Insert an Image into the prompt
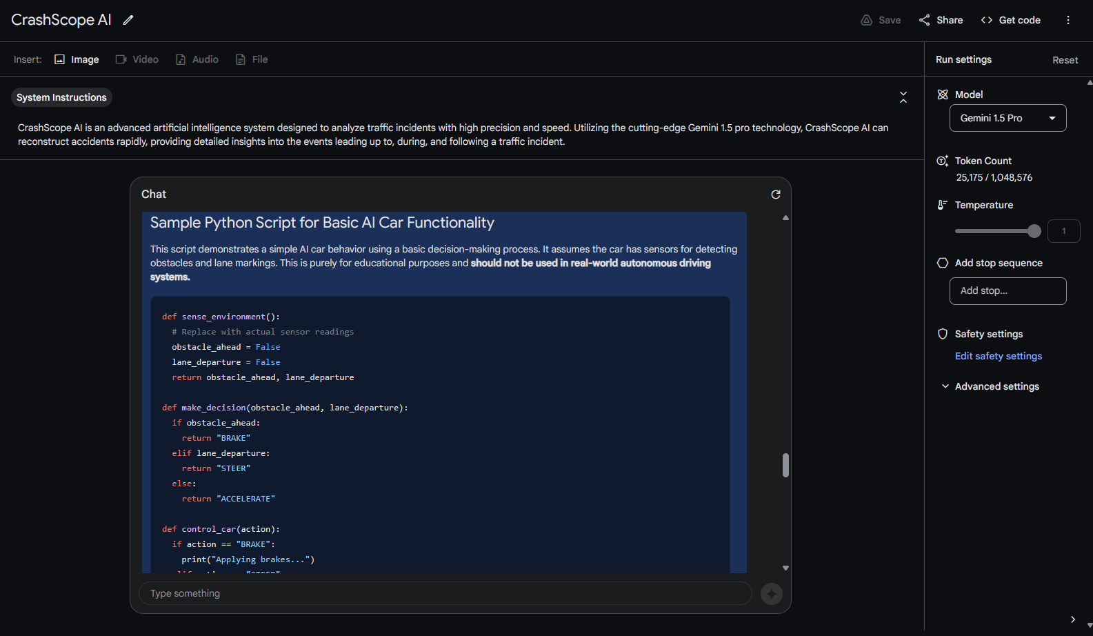Screen dimensions: 1093x636 [x=77, y=59]
